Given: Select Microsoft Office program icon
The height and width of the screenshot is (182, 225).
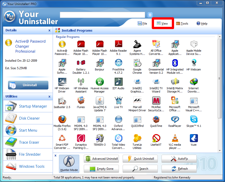Looking at the screenshot, I should click(175, 100).
